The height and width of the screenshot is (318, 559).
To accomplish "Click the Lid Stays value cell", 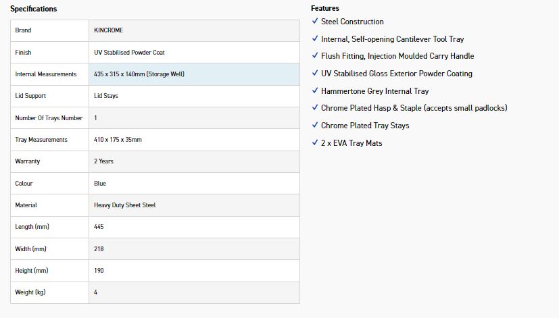I will coord(194,96).
